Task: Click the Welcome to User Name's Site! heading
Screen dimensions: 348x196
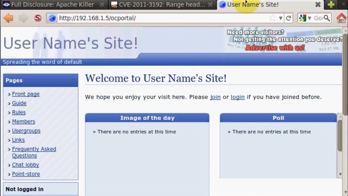Action: [156, 78]
